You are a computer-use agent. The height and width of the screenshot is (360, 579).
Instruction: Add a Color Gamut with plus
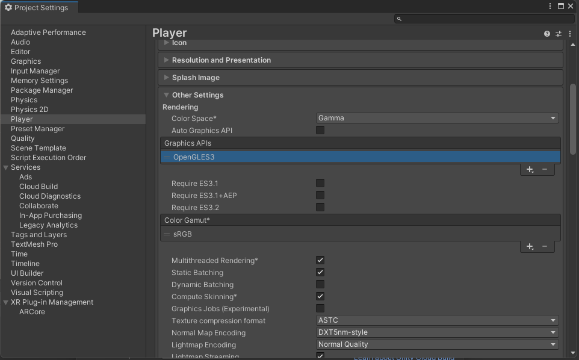pyautogui.click(x=530, y=247)
